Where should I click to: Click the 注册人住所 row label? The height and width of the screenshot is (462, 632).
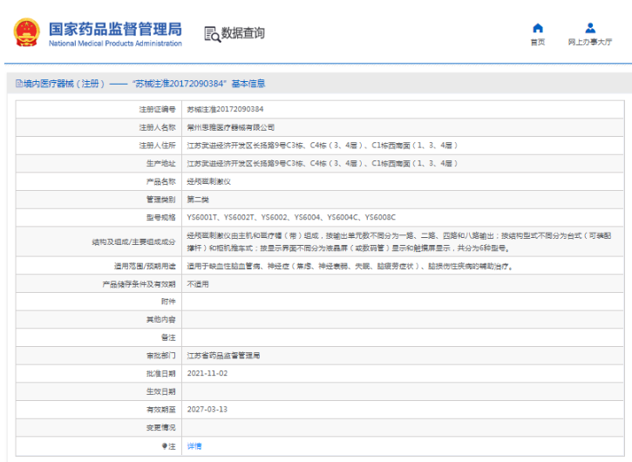(158, 145)
